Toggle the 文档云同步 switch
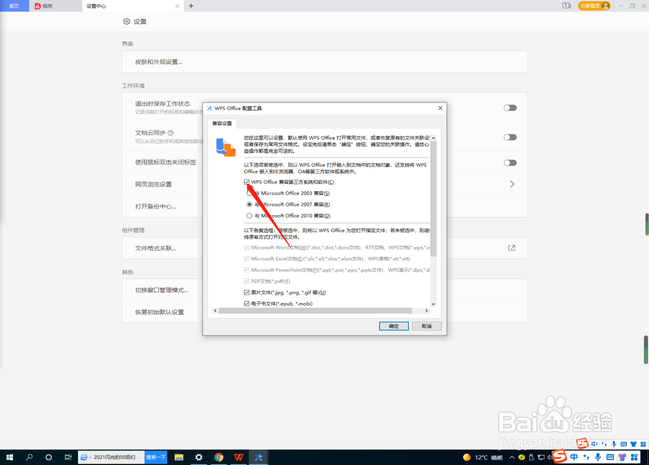649x465 pixels. [510, 137]
